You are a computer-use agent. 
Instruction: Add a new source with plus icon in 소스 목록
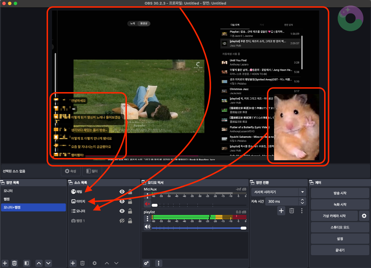click(x=73, y=263)
